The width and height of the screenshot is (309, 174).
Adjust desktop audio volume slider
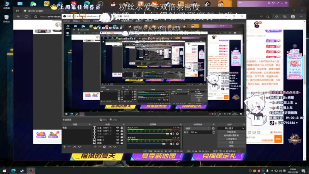148,144
